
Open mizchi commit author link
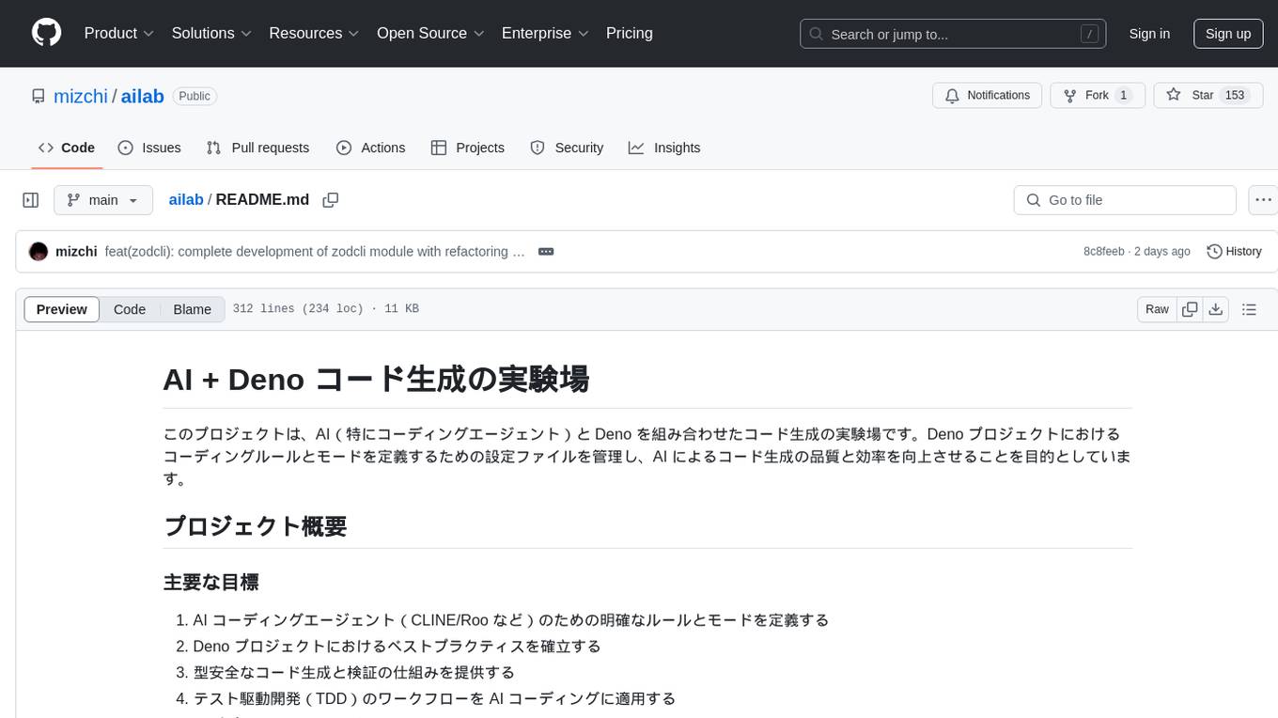click(x=76, y=251)
